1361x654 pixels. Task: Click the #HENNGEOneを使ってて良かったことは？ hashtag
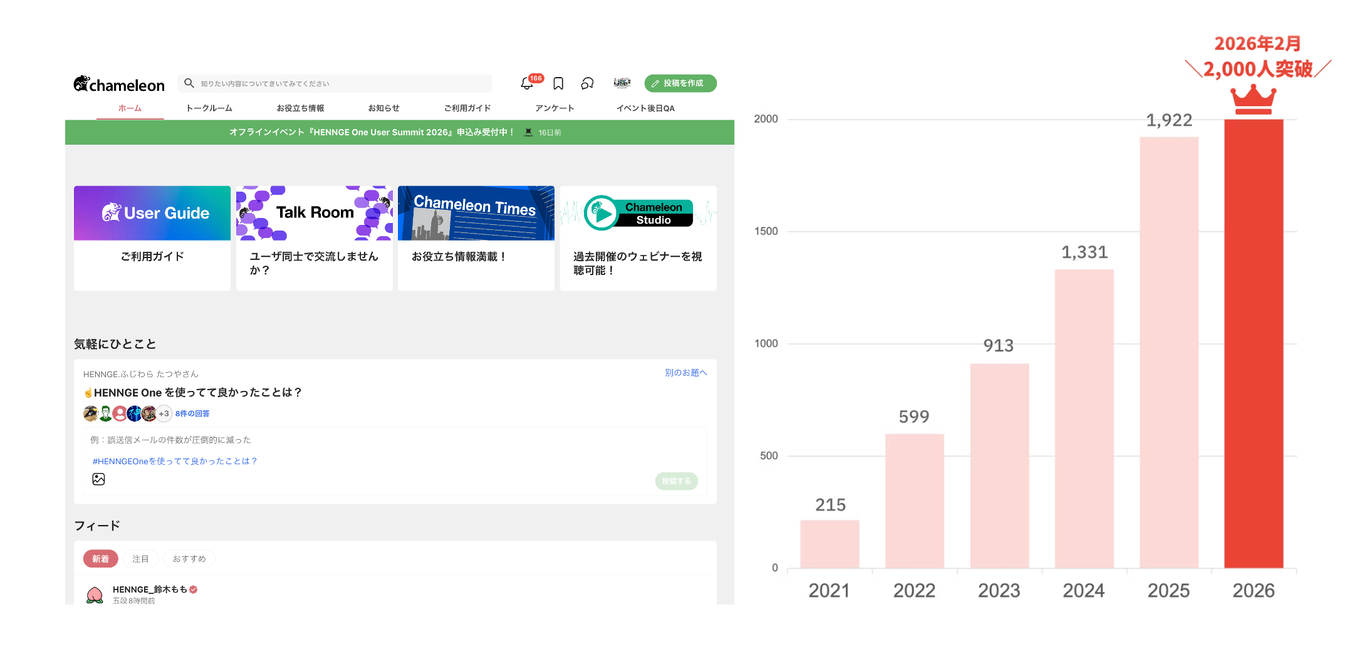pos(175,461)
